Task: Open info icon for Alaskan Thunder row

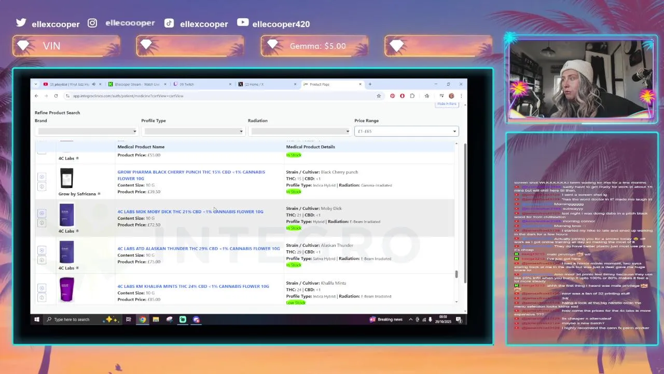Action: [x=42, y=260]
